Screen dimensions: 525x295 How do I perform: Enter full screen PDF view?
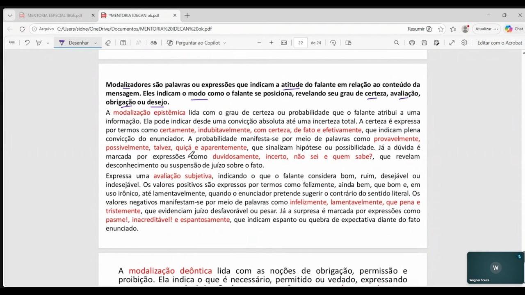(452, 43)
